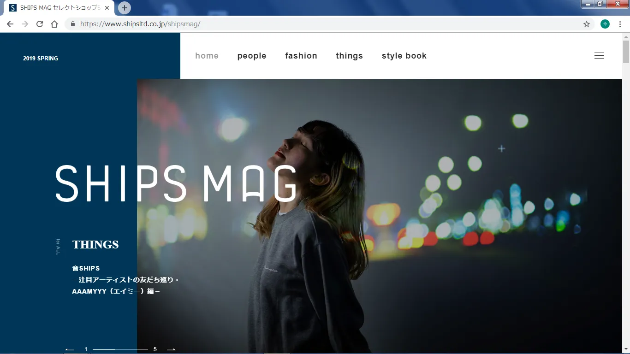The height and width of the screenshot is (354, 630).
Task: Open the fashion section
Action: point(301,56)
